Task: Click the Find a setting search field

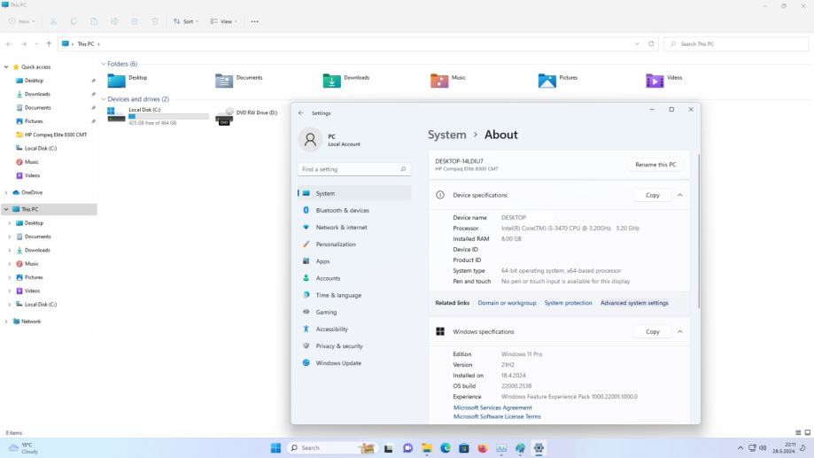Action: click(x=354, y=169)
